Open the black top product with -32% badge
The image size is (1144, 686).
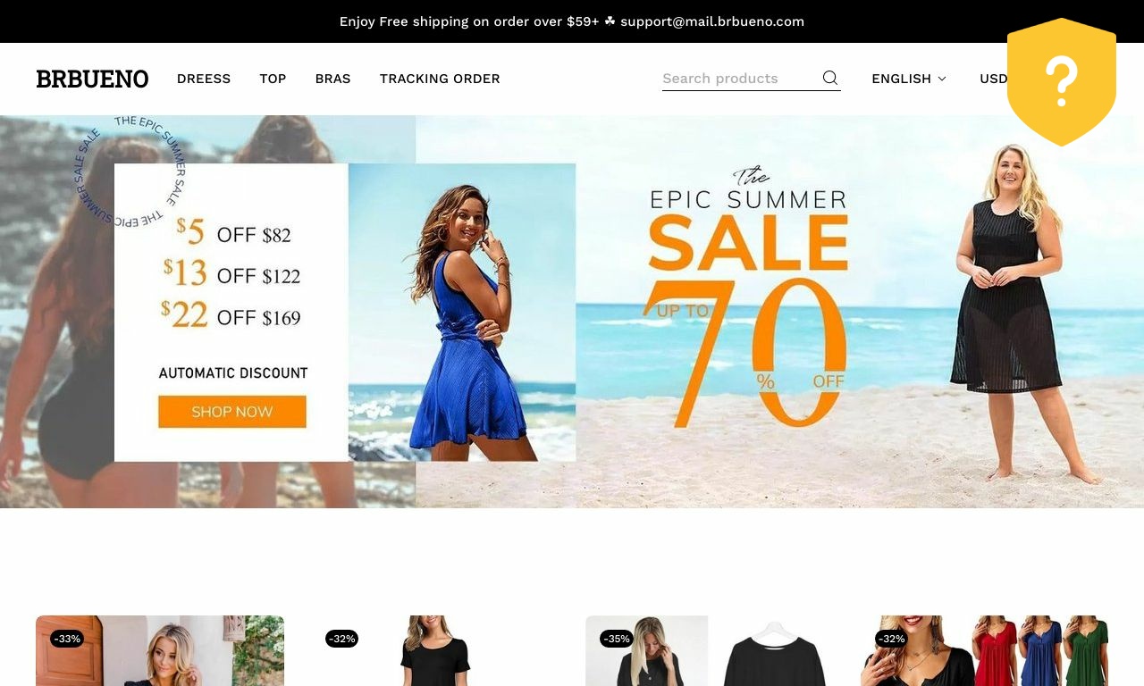(434, 651)
